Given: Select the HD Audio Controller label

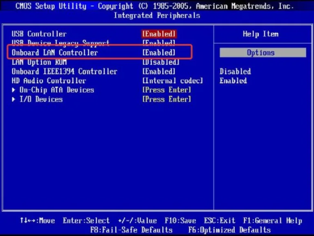Looking at the screenshot, I should pos(49,81).
